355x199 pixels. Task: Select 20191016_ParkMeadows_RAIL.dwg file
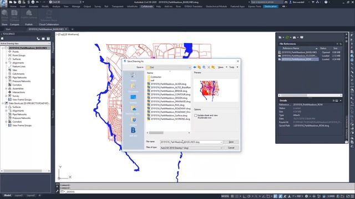(x=166, y=105)
